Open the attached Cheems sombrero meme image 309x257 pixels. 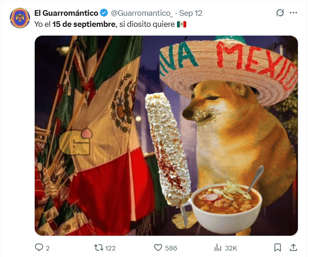(x=166, y=136)
